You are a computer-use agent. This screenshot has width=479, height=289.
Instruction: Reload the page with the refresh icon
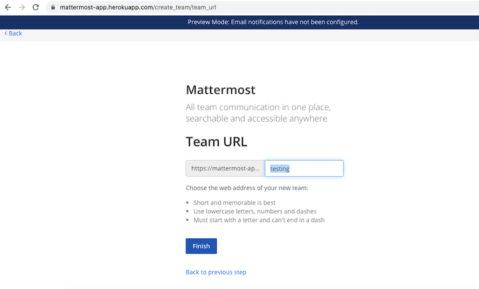[36, 7]
